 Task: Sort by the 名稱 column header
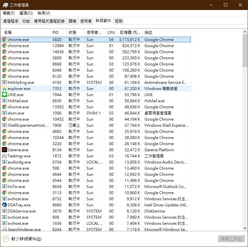click(x=26, y=33)
